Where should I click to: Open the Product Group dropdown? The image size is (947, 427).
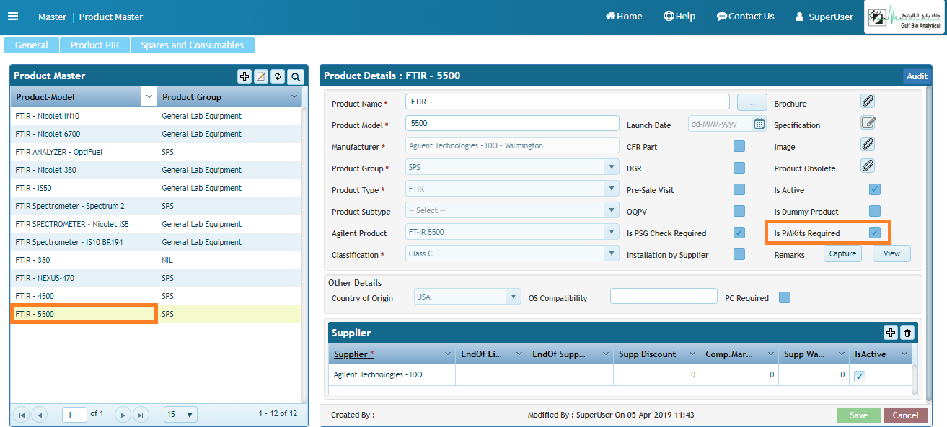pos(613,167)
